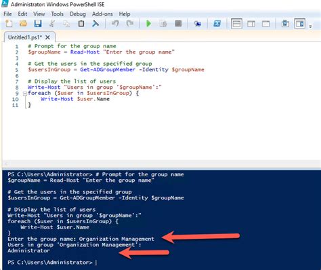Open the View menu
Screen dimensions: 321x270
39,14
